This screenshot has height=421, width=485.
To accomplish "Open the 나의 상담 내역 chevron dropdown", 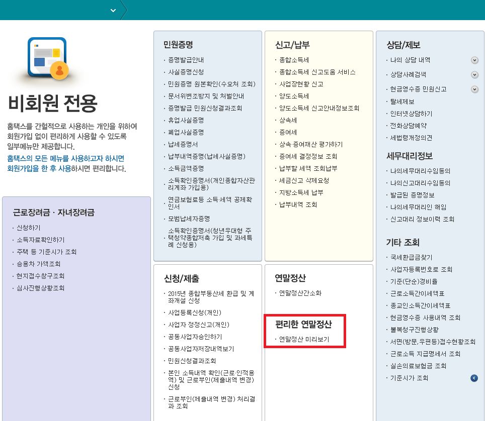I will 474,60.
